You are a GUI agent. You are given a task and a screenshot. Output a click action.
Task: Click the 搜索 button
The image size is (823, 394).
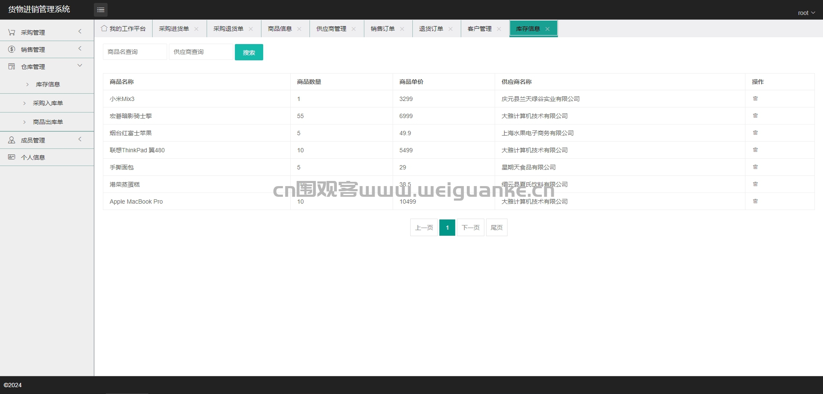[249, 52]
